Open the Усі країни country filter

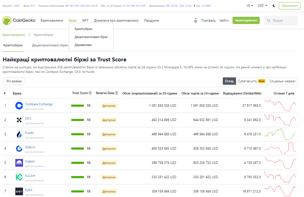tap(14, 81)
